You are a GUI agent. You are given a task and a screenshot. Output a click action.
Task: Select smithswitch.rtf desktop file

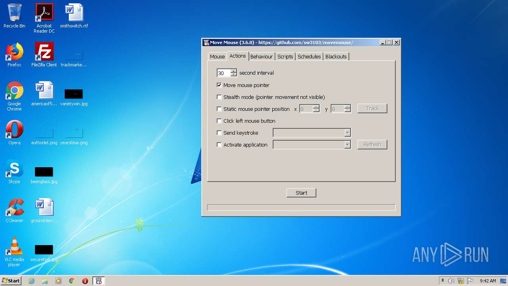coord(74,16)
